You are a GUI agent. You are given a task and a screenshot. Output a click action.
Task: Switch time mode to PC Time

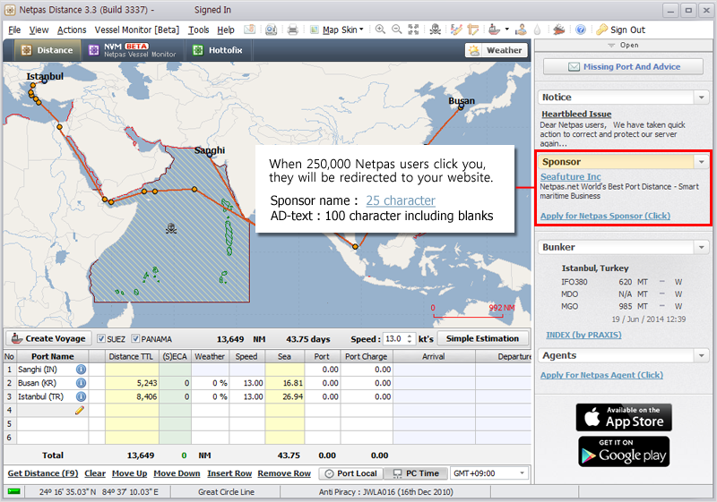[416, 473]
